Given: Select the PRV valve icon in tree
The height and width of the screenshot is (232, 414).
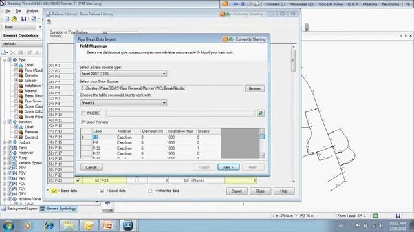Looking at the screenshot, I should (15, 168).
